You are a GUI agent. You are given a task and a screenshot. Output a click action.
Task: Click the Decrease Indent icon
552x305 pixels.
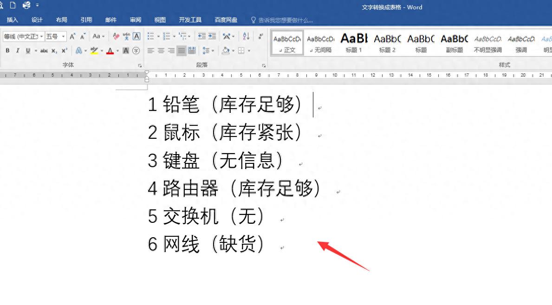(x=202, y=36)
